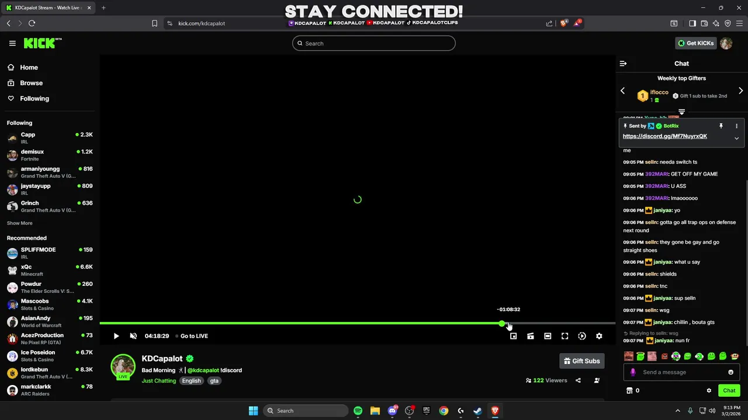Enter fullscreen mode in the player

click(565, 336)
